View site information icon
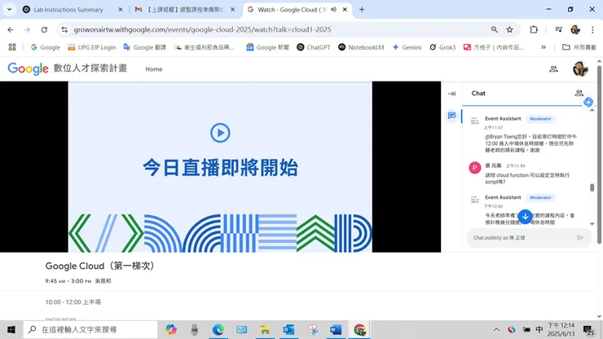 click(64, 29)
